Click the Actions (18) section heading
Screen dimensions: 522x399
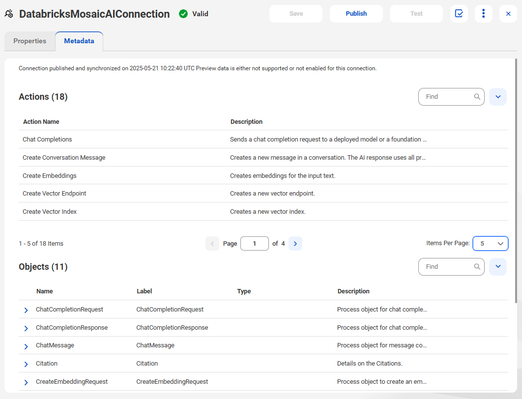(43, 97)
